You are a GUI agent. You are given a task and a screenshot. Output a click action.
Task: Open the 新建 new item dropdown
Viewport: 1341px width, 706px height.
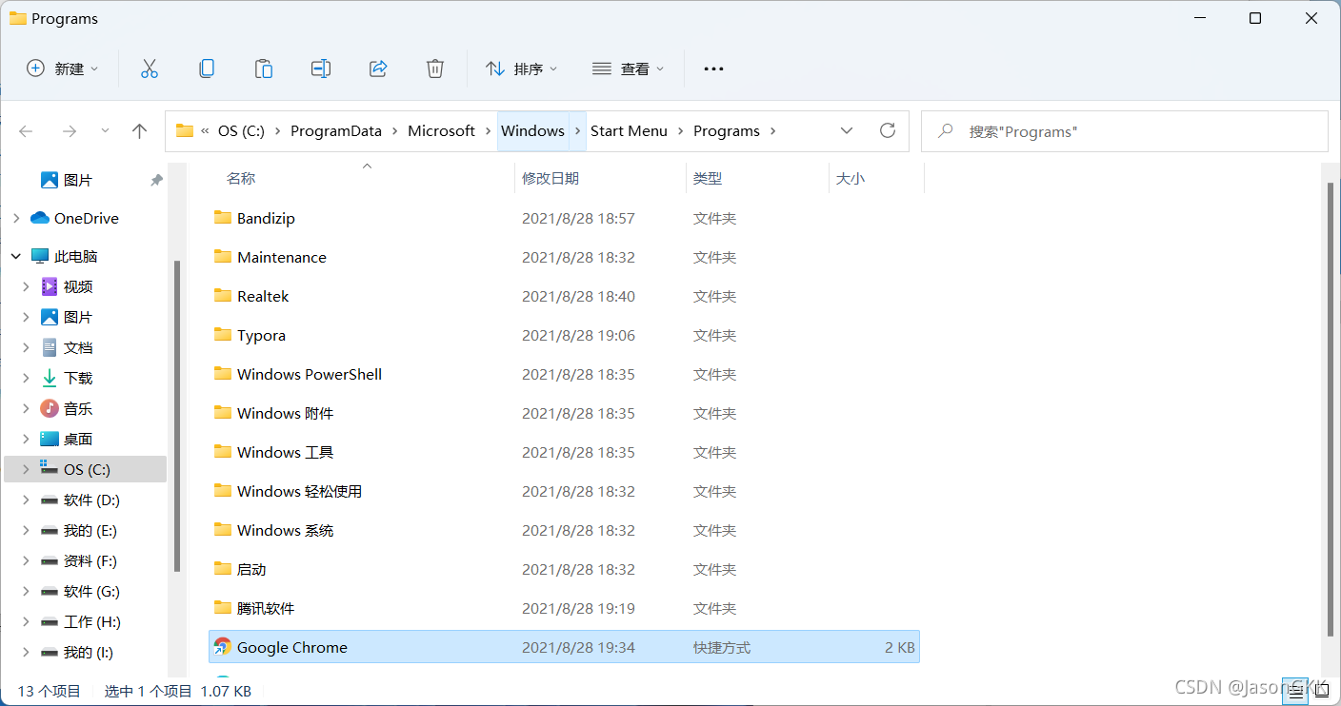click(x=63, y=69)
